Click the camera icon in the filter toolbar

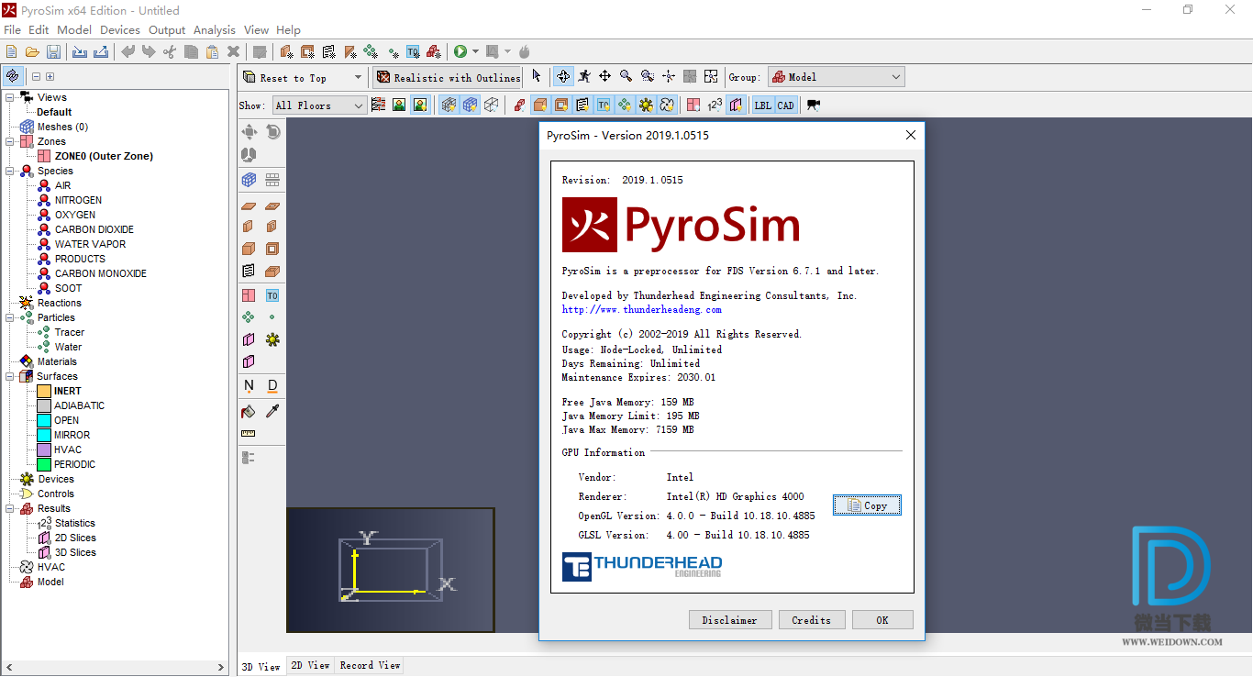[814, 105]
